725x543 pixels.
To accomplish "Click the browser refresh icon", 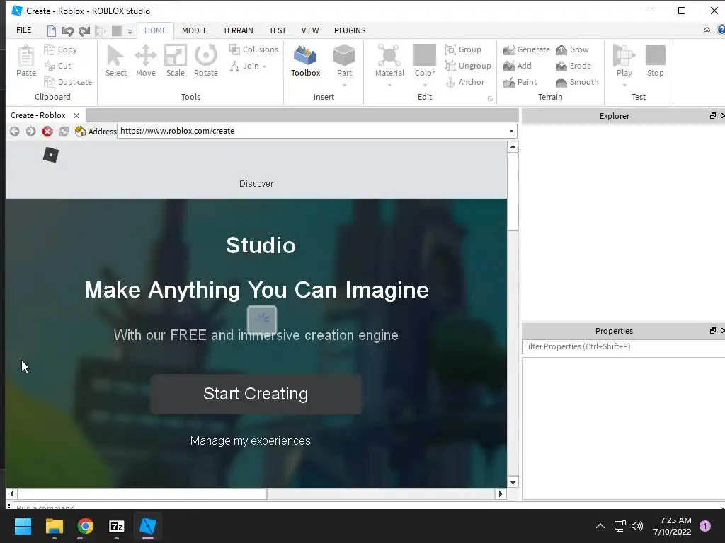I will point(64,131).
